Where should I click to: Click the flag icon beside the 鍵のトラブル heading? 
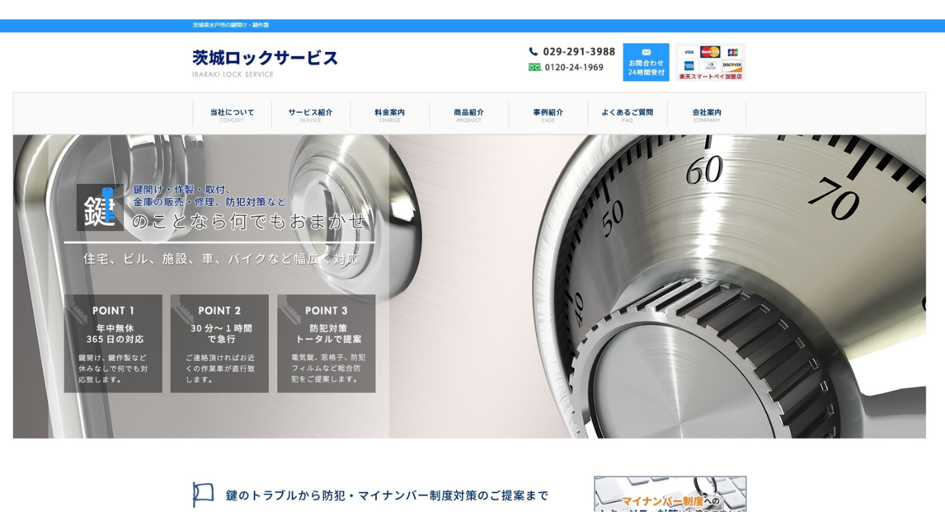click(203, 494)
